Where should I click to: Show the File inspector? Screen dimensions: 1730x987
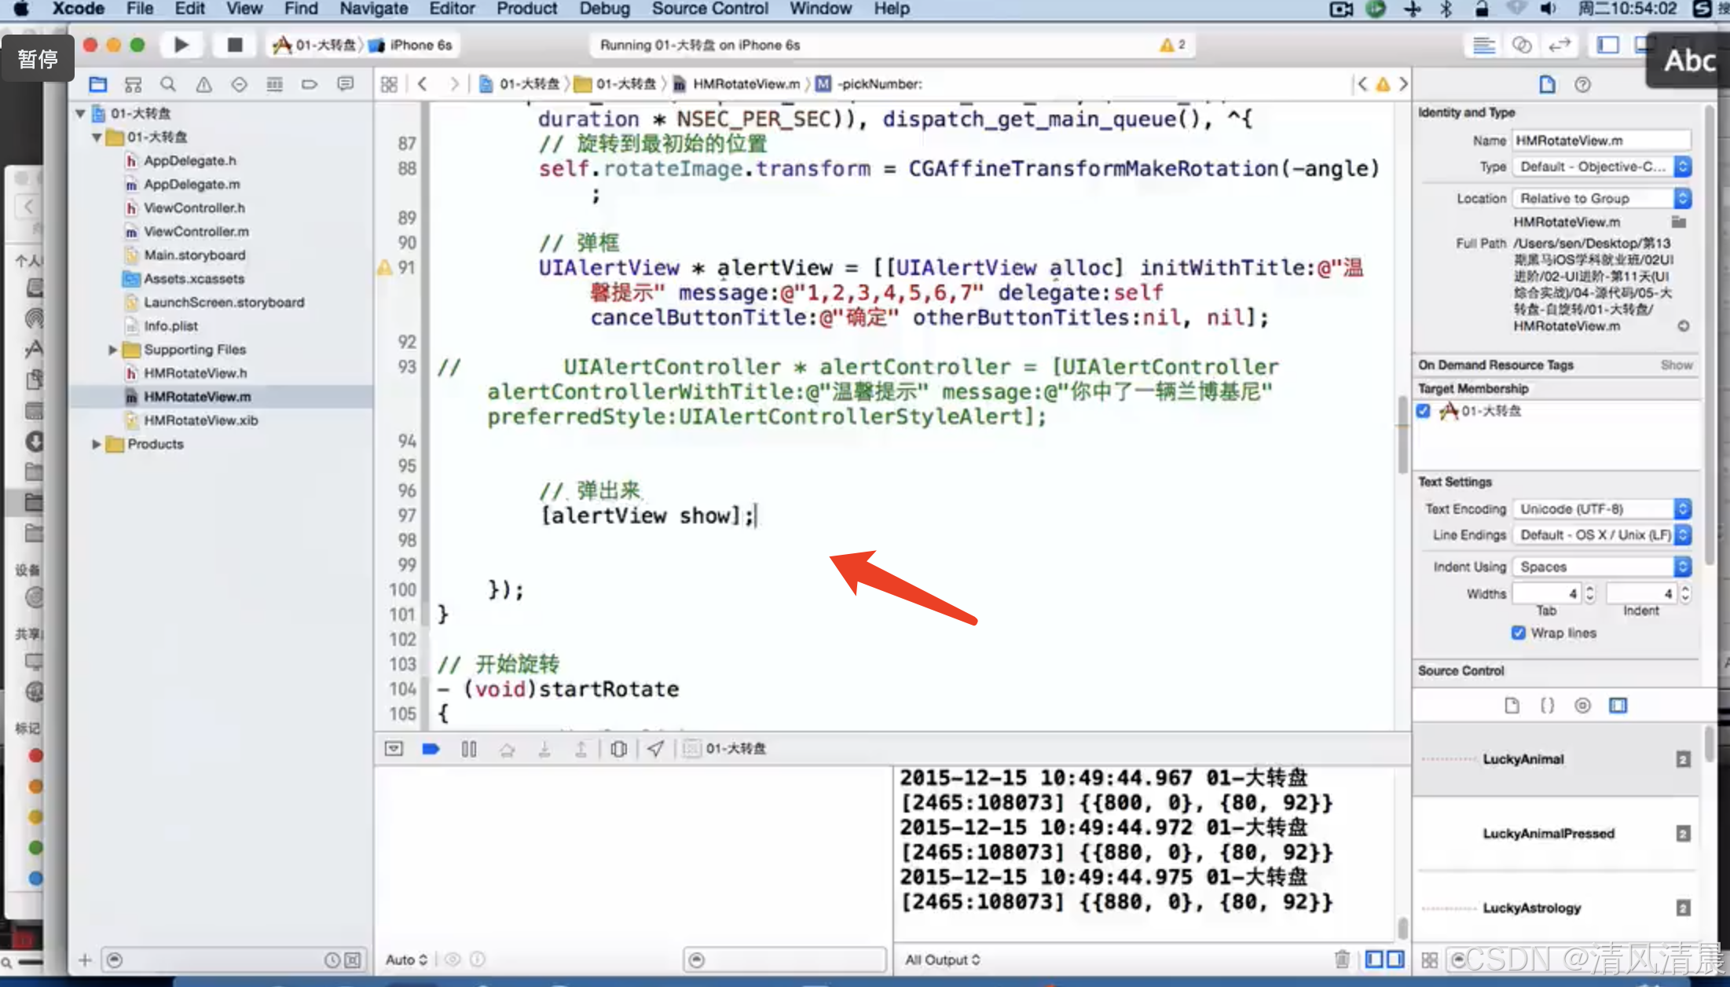tap(1547, 84)
